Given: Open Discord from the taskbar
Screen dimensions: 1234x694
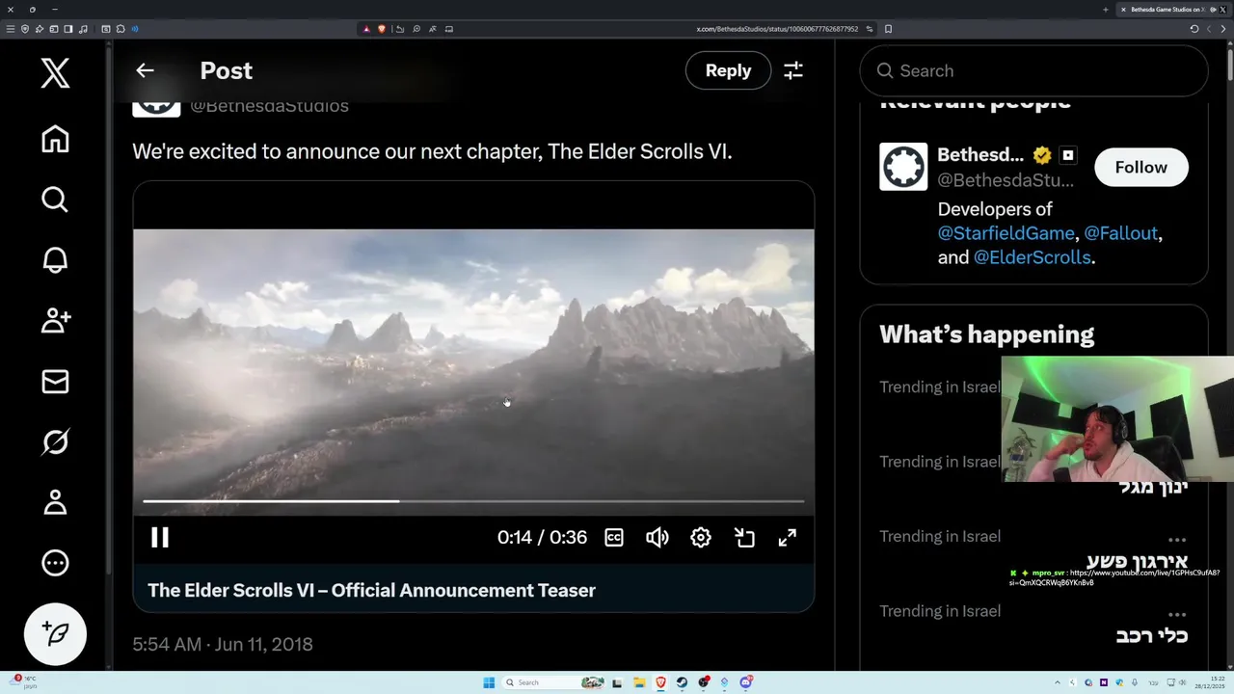Looking at the screenshot, I should click(x=746, y=682).
